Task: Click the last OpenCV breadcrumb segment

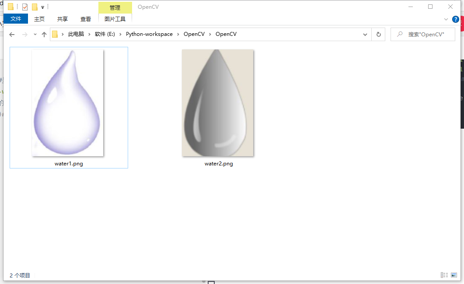Action: tap(226, 34)
